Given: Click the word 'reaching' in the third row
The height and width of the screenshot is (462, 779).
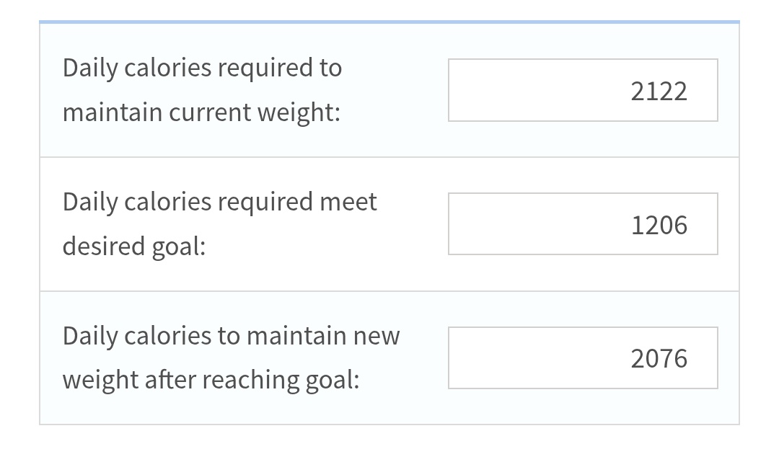Looking at the screenshot, I should (250, 381).
